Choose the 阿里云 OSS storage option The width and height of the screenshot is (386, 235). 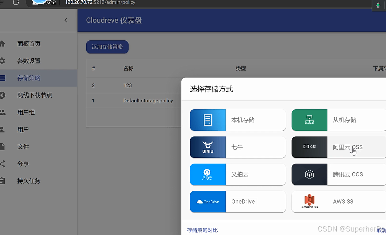point(339,147)
